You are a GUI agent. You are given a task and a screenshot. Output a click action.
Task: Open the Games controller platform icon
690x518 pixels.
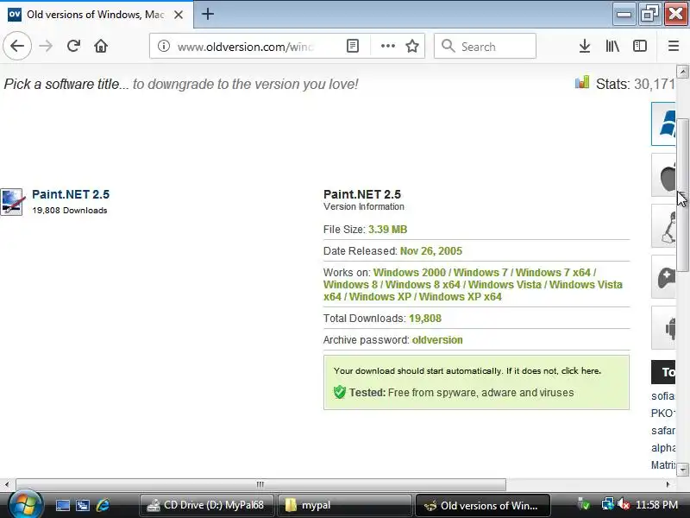click(x=663, y=277)
